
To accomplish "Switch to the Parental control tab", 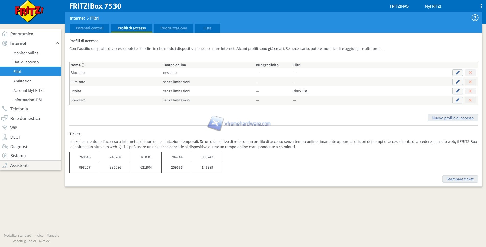I will pos(89,28).
